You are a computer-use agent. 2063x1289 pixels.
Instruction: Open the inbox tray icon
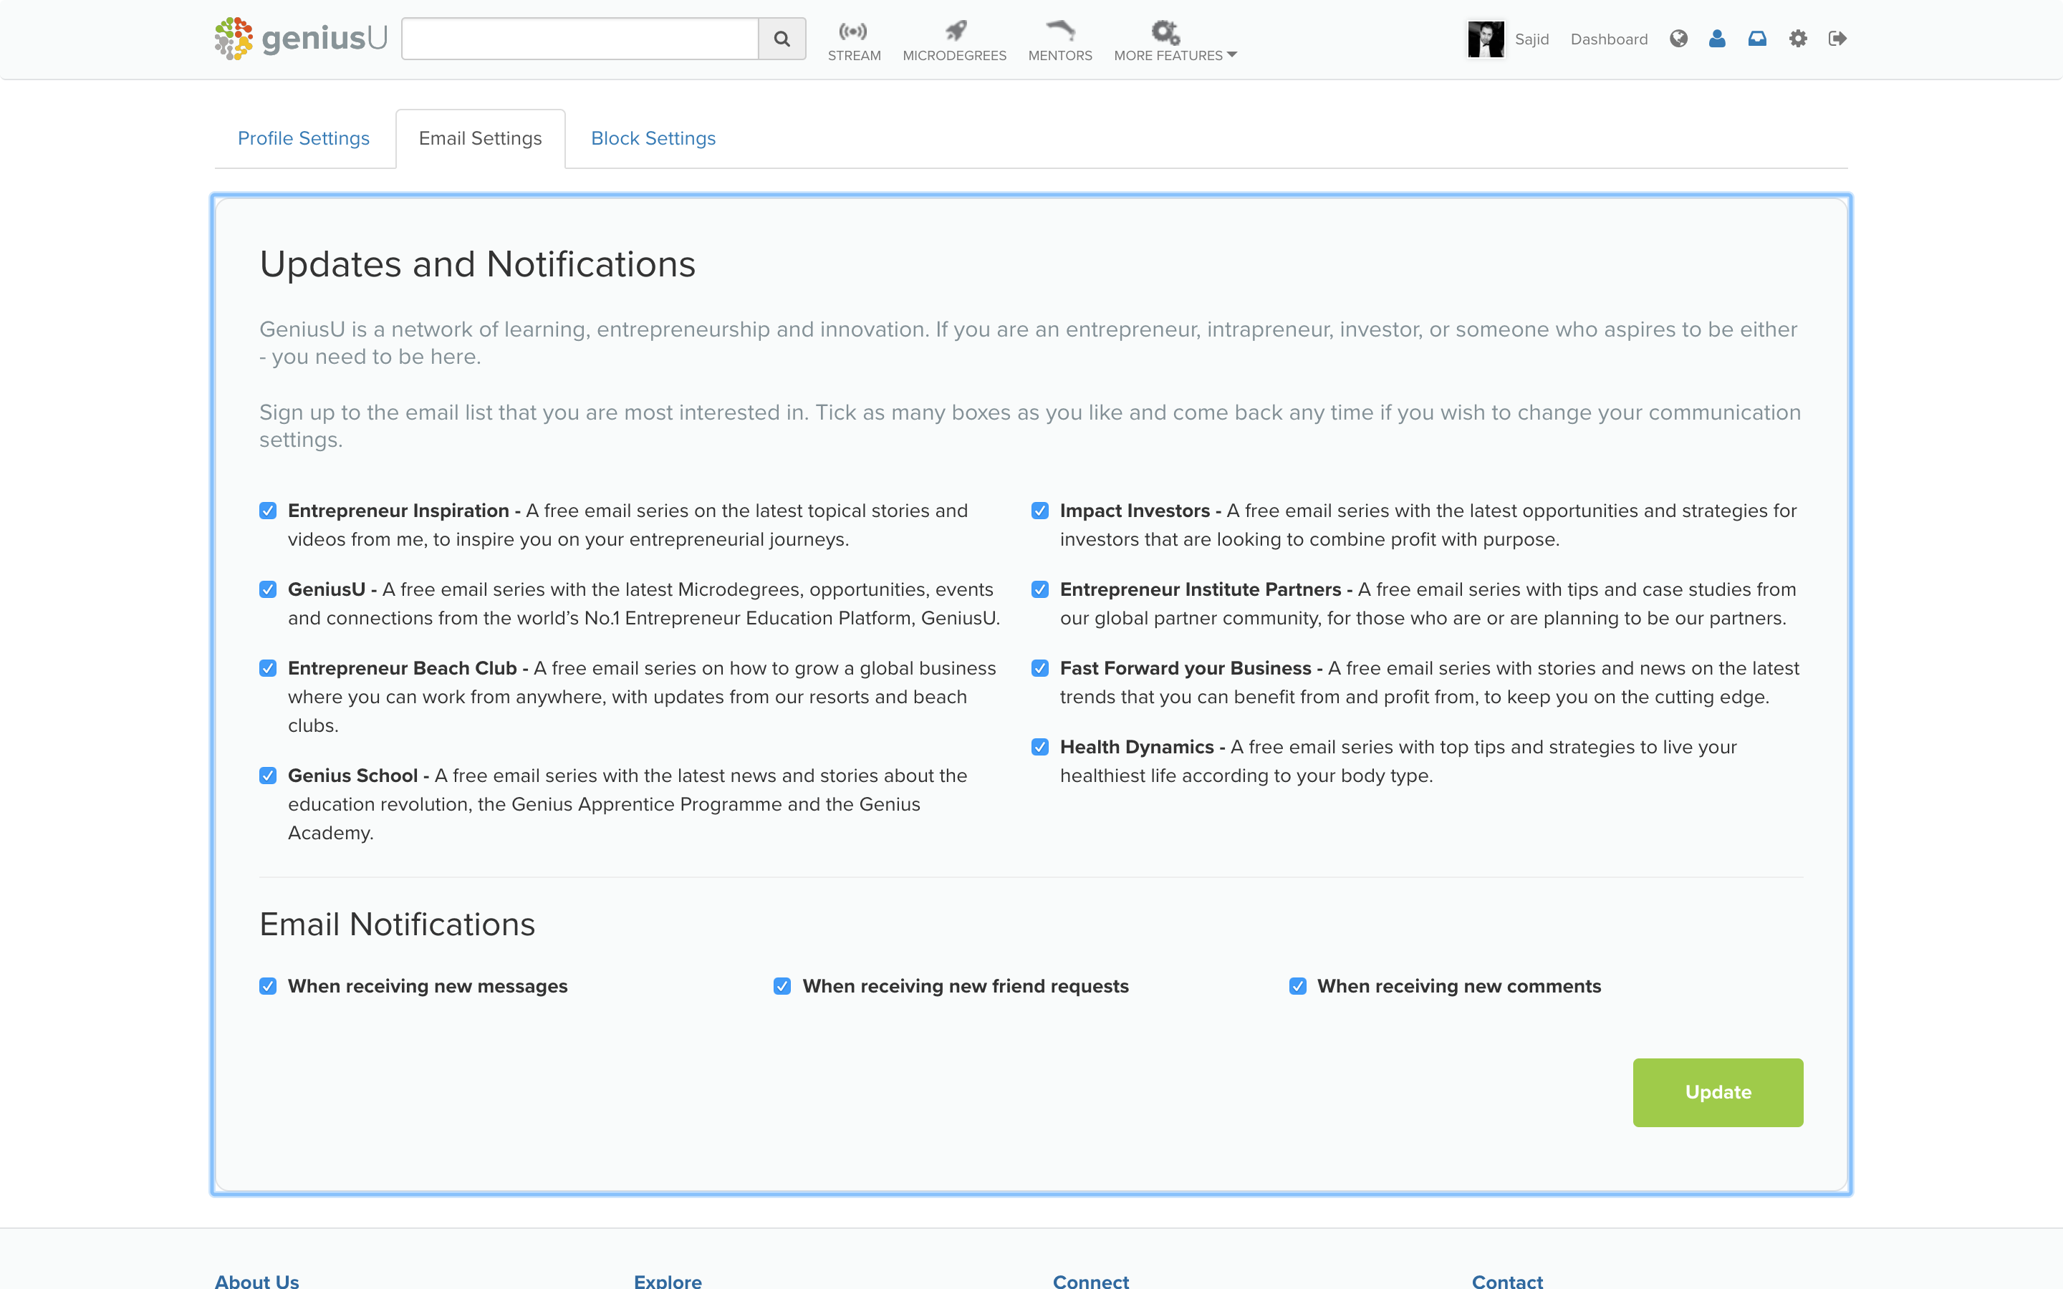1757,39
